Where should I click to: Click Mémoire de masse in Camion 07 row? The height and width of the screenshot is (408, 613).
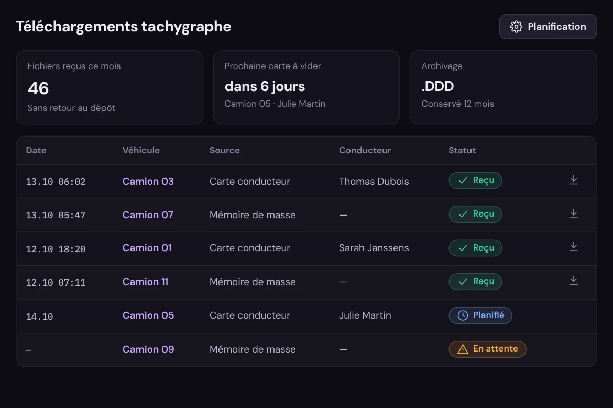[253, 215]
